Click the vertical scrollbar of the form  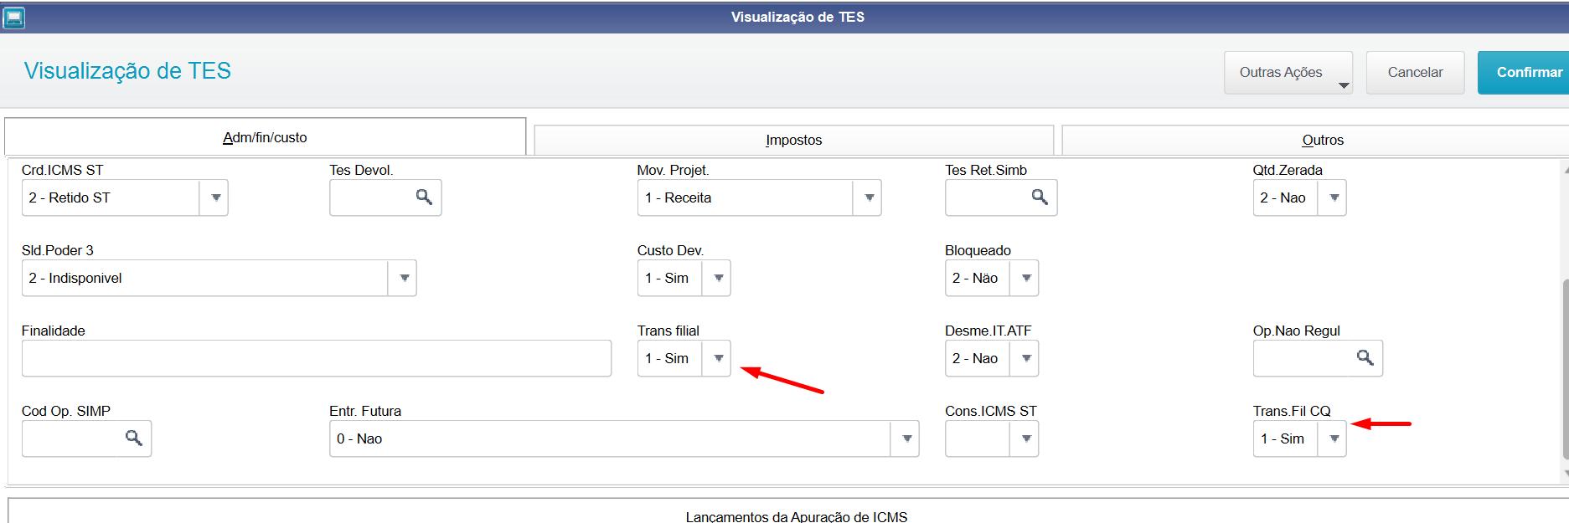(1565, 368)
